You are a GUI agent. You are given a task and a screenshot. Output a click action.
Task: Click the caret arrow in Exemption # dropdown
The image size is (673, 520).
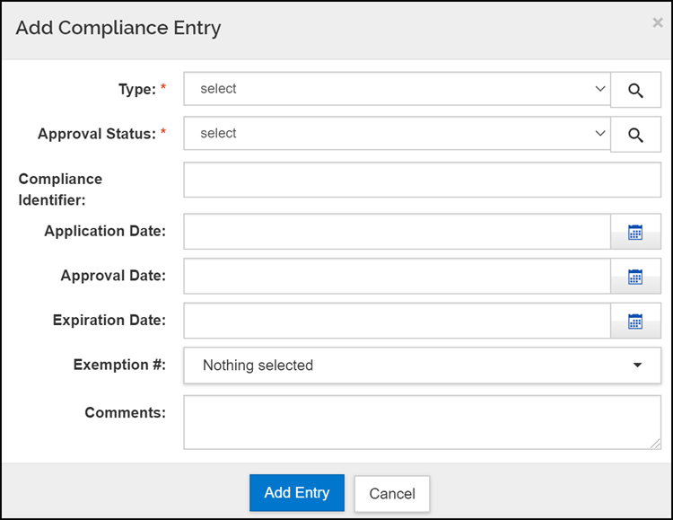[x=637, y=366]
